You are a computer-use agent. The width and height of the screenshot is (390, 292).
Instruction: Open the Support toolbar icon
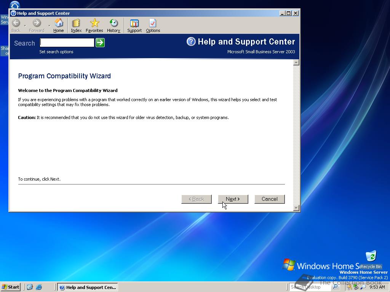[134, 25]
